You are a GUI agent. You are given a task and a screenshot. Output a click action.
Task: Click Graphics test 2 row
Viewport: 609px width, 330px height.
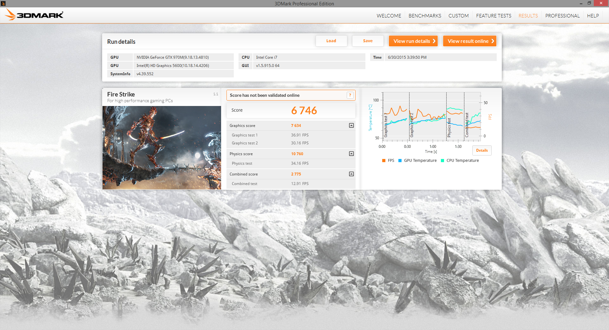point(291,143)
